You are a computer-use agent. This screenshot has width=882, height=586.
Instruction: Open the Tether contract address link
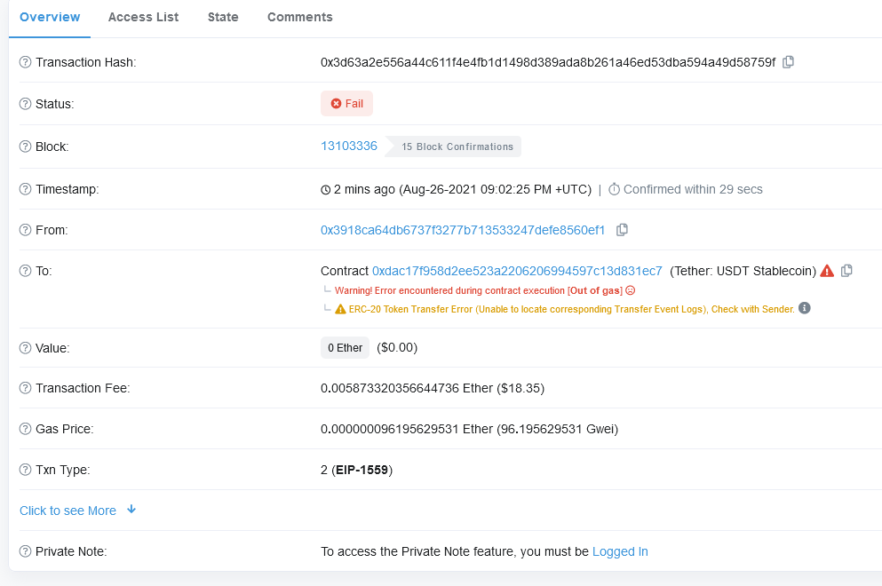click(x=517, y=271)
